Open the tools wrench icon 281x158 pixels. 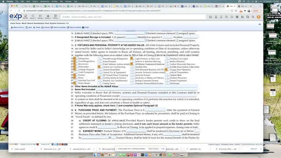242,17
